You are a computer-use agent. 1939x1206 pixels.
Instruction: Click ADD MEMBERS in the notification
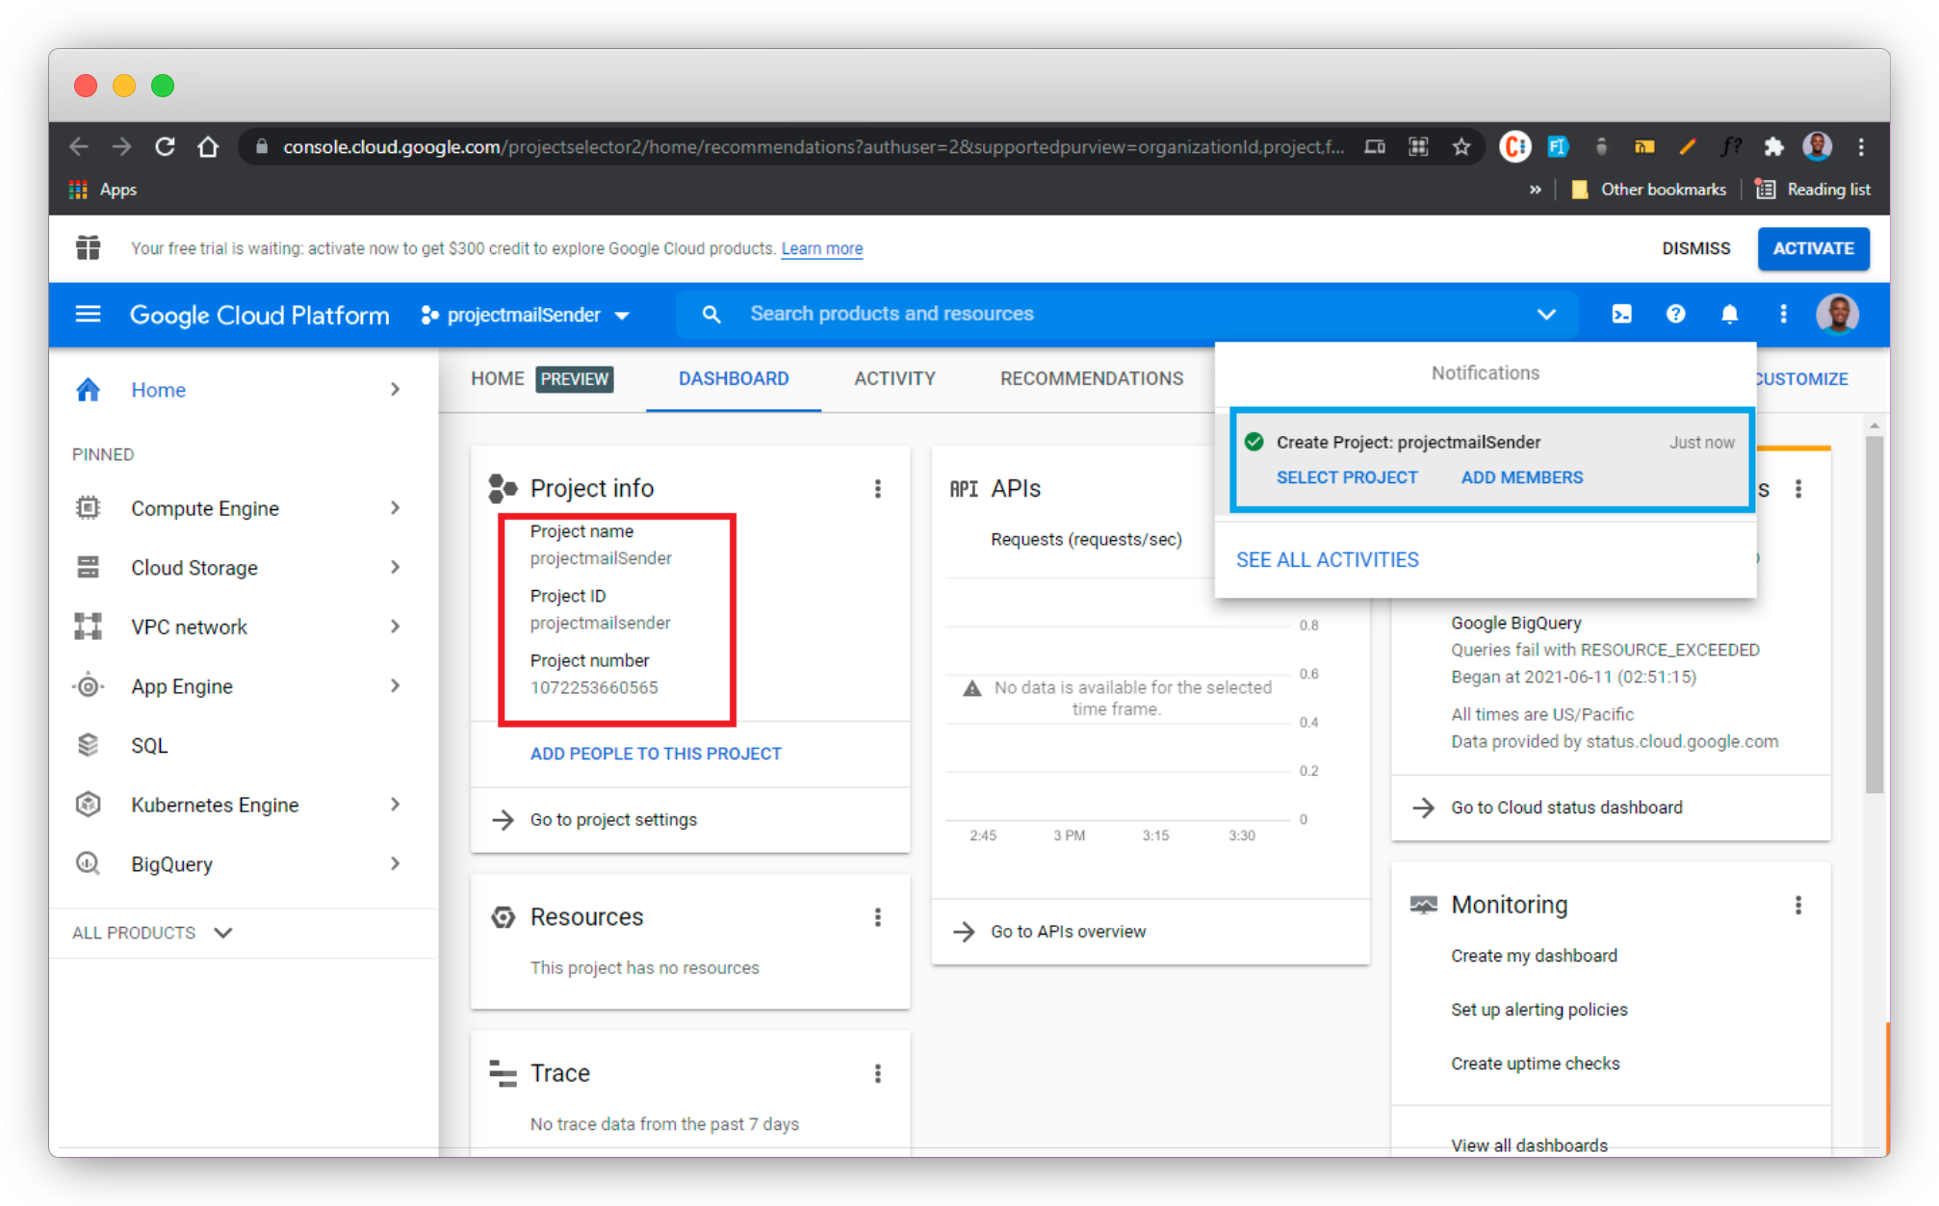point(1521,477)
